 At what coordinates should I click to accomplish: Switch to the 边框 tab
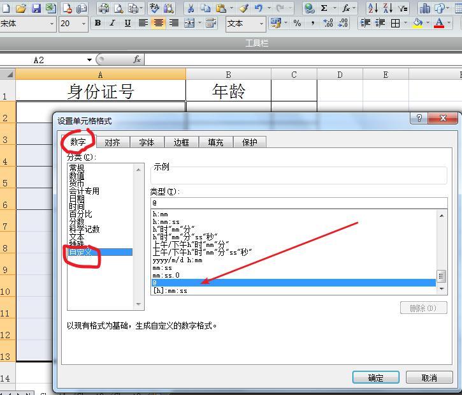pos(181,142)
